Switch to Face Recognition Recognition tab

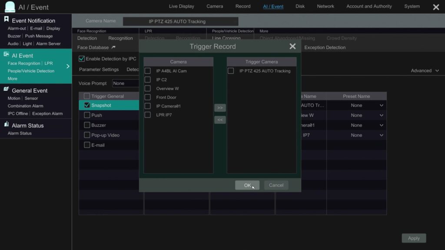coord(120,38)
